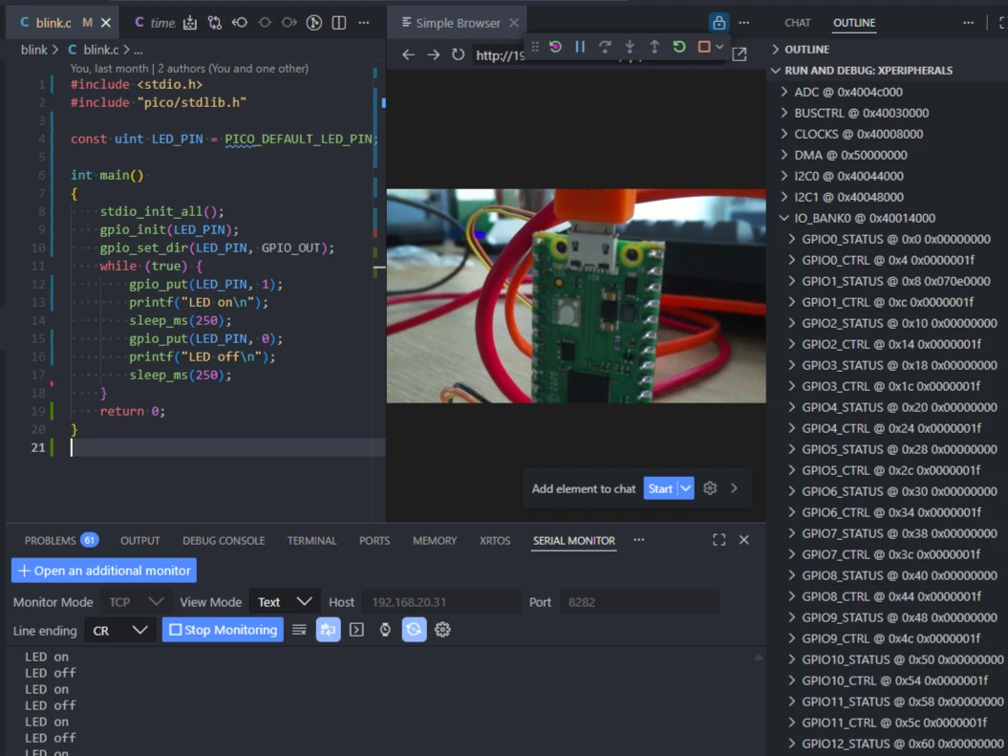Stop the debug session
1008x756 pixels.
[704, 47]
